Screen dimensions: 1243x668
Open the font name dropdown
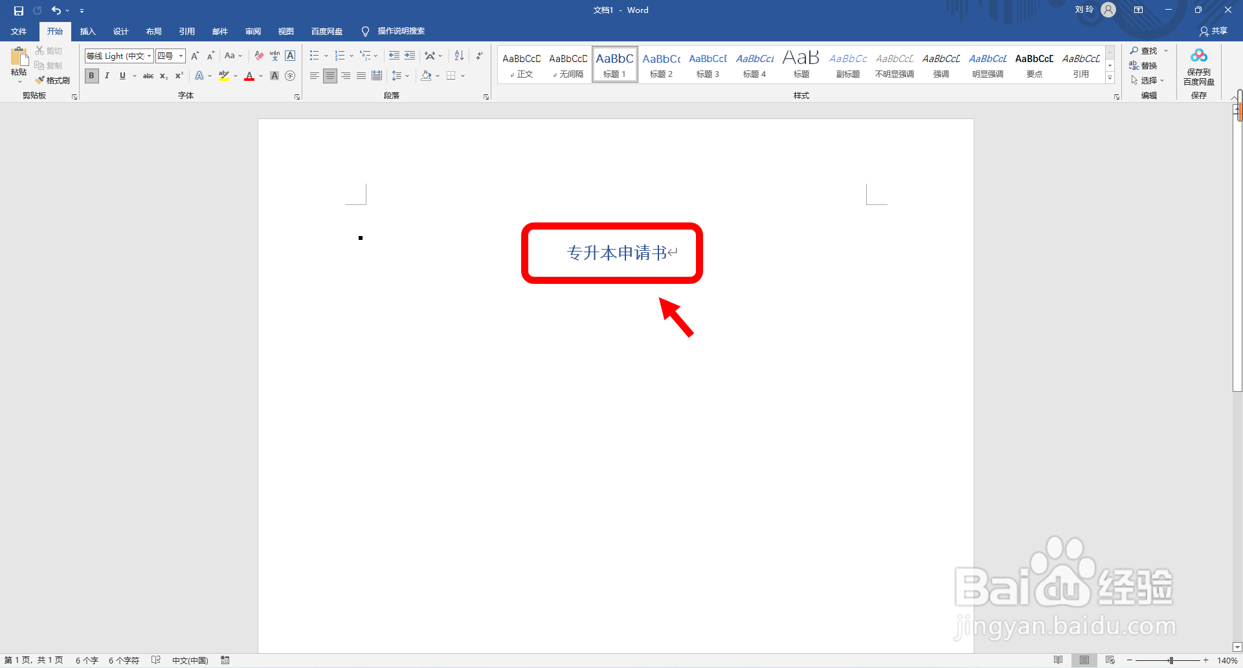[149, 56]
